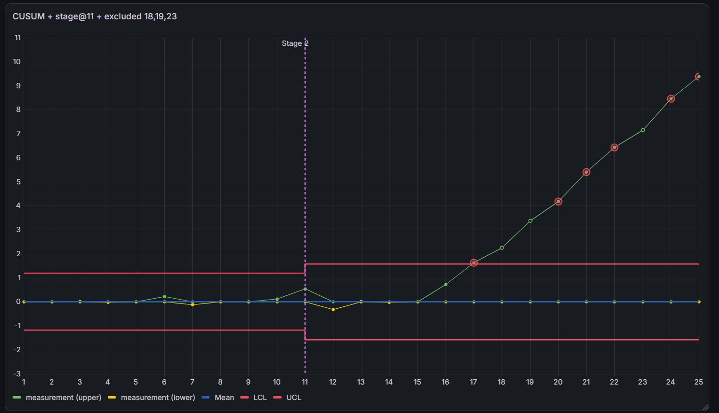719x413 pixels.
Task: Click circled violation point at sample 24
Action: (671, 99)
